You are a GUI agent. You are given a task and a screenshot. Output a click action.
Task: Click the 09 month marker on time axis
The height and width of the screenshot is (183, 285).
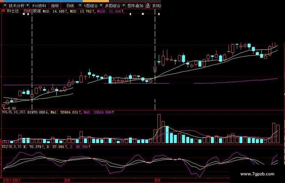pyautogui.click(x=158, y=180)
